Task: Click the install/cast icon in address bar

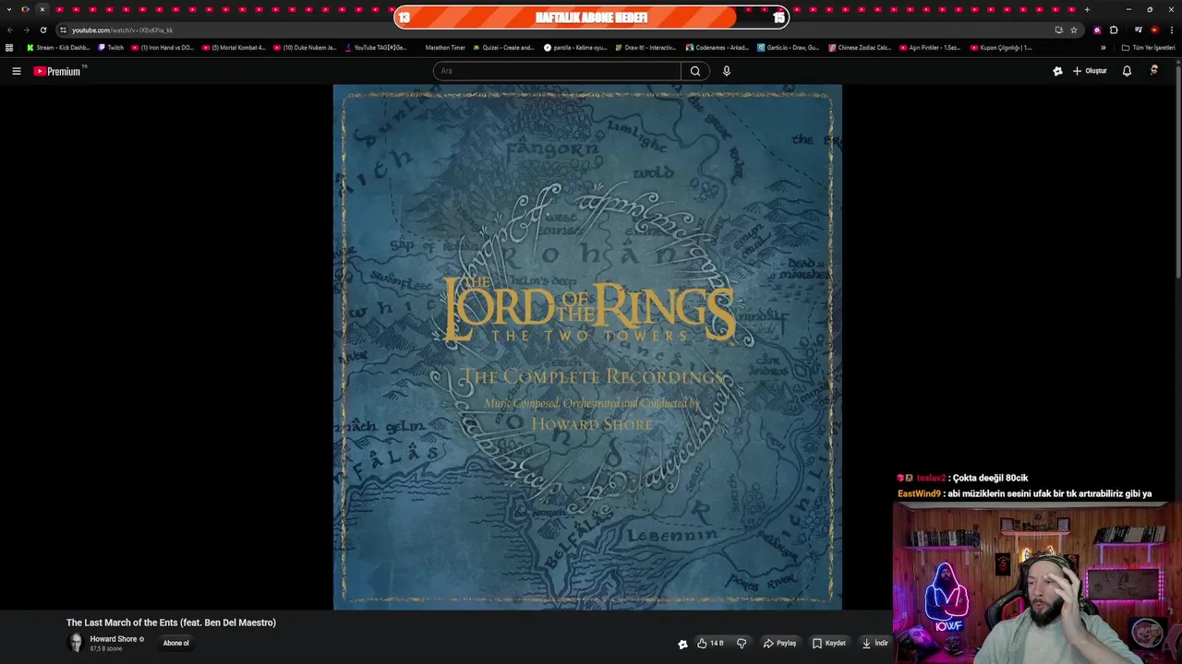Action: coord(1058,30)
